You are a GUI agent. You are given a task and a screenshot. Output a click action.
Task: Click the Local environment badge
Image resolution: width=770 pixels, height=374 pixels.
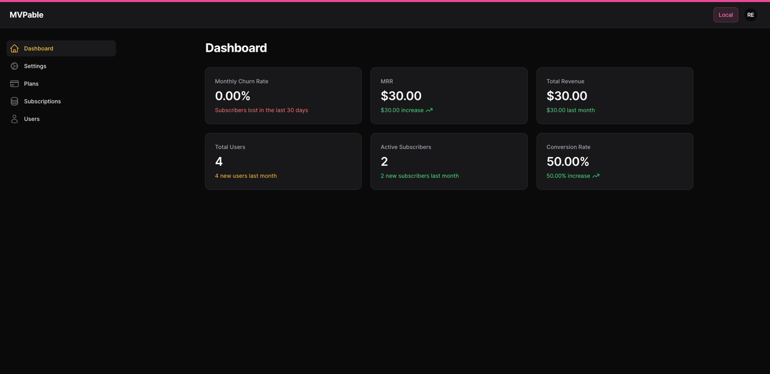coord(725,14)
